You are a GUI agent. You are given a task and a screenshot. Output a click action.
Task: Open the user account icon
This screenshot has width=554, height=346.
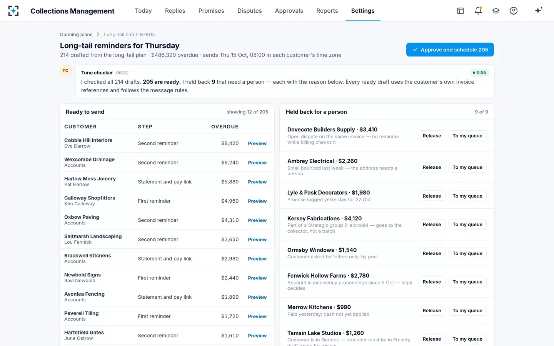514,11
